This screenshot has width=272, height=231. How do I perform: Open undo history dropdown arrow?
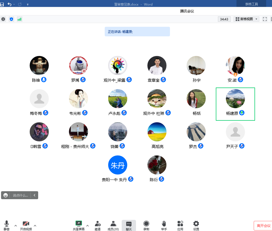click(x=14, y=4)
